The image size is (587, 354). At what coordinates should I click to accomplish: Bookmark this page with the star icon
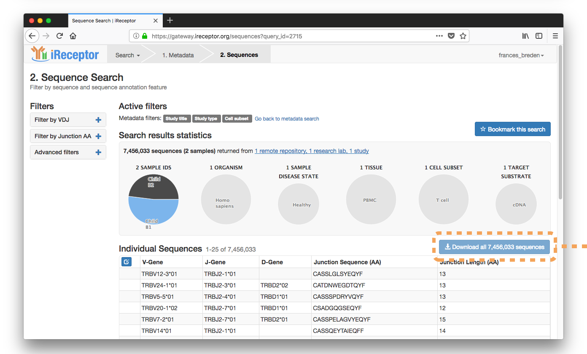point(463,36)
